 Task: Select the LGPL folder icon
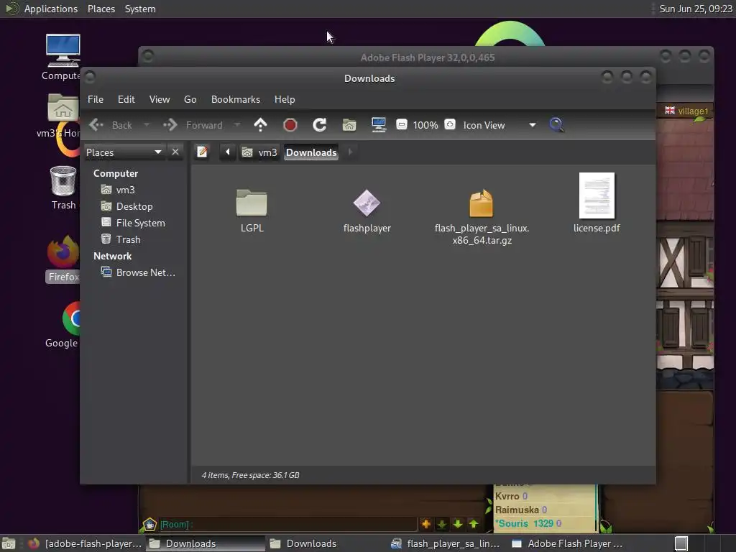pos(252,203)
